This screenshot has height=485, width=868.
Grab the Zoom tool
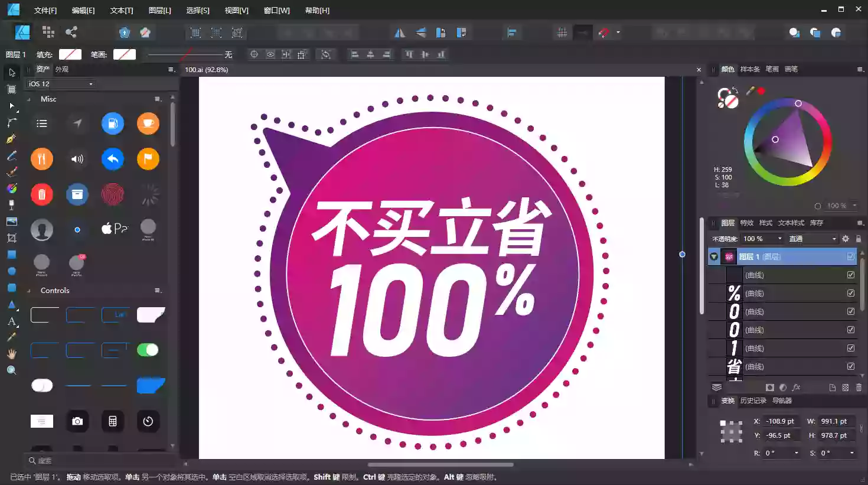[x=12, y=370]
